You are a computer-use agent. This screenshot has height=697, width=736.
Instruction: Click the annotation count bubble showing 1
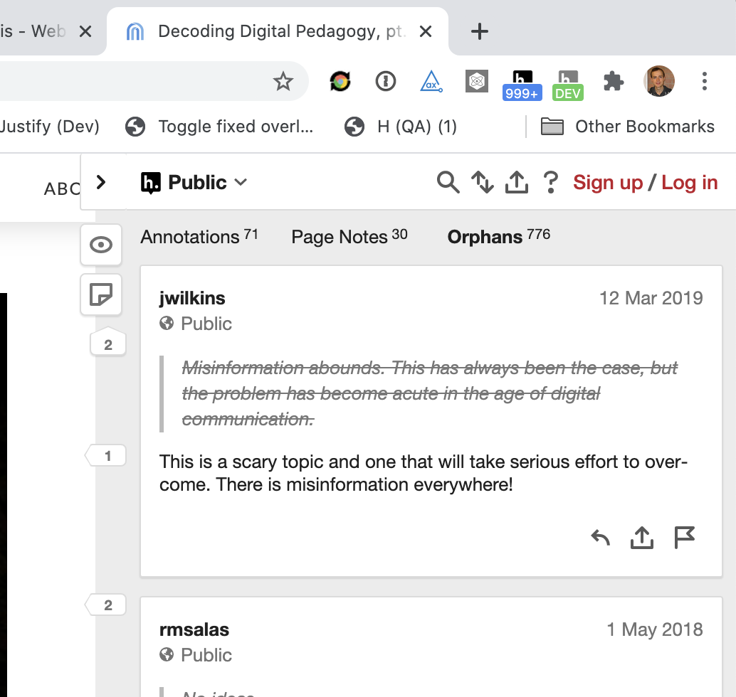(x=106, y=455)
